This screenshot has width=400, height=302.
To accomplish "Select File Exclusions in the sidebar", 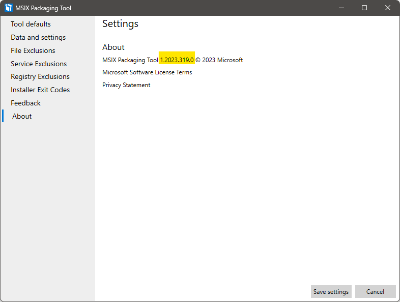I will click(x=33, y=50).
